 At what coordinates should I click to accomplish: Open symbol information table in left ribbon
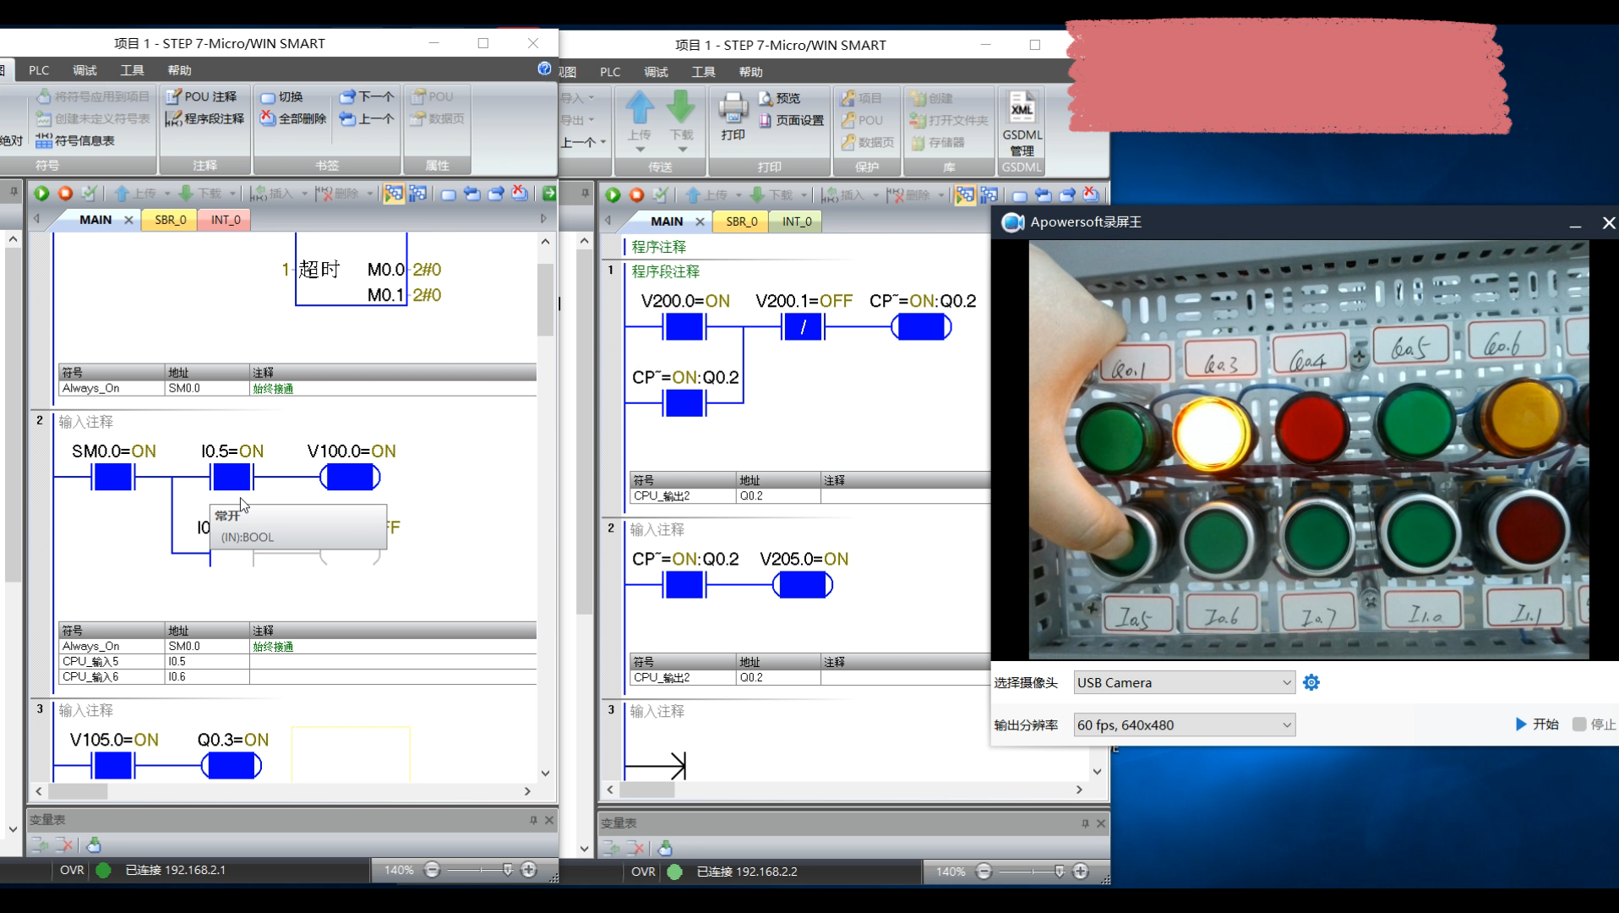[76, 140]
